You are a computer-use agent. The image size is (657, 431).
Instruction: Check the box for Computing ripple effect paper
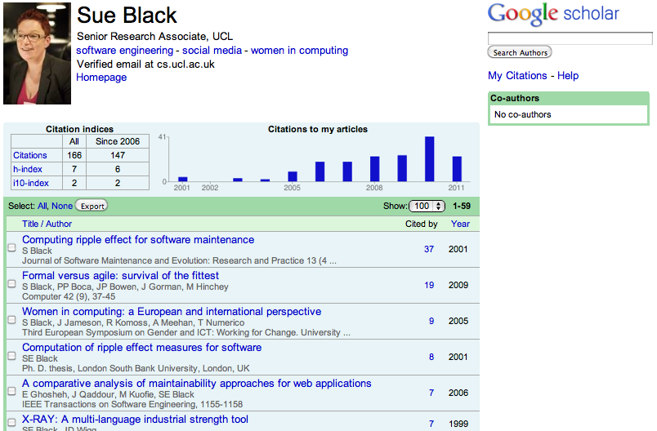point(11,247)
